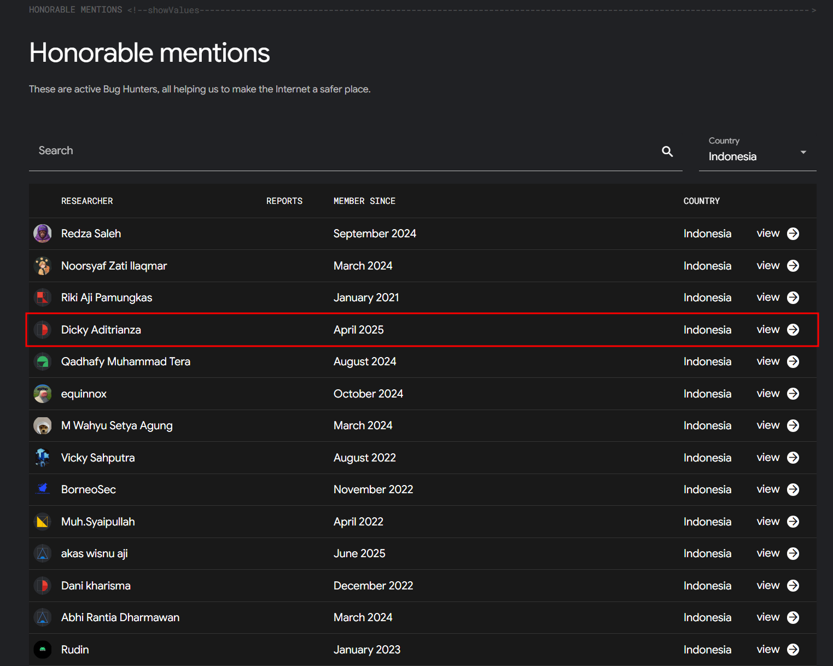Sort by the Reports column header

tap(284, 201)
